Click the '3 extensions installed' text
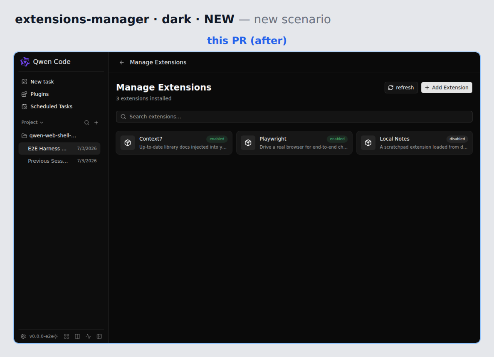Viewport: 494px width, 357px height. click(x=144, y=98)
